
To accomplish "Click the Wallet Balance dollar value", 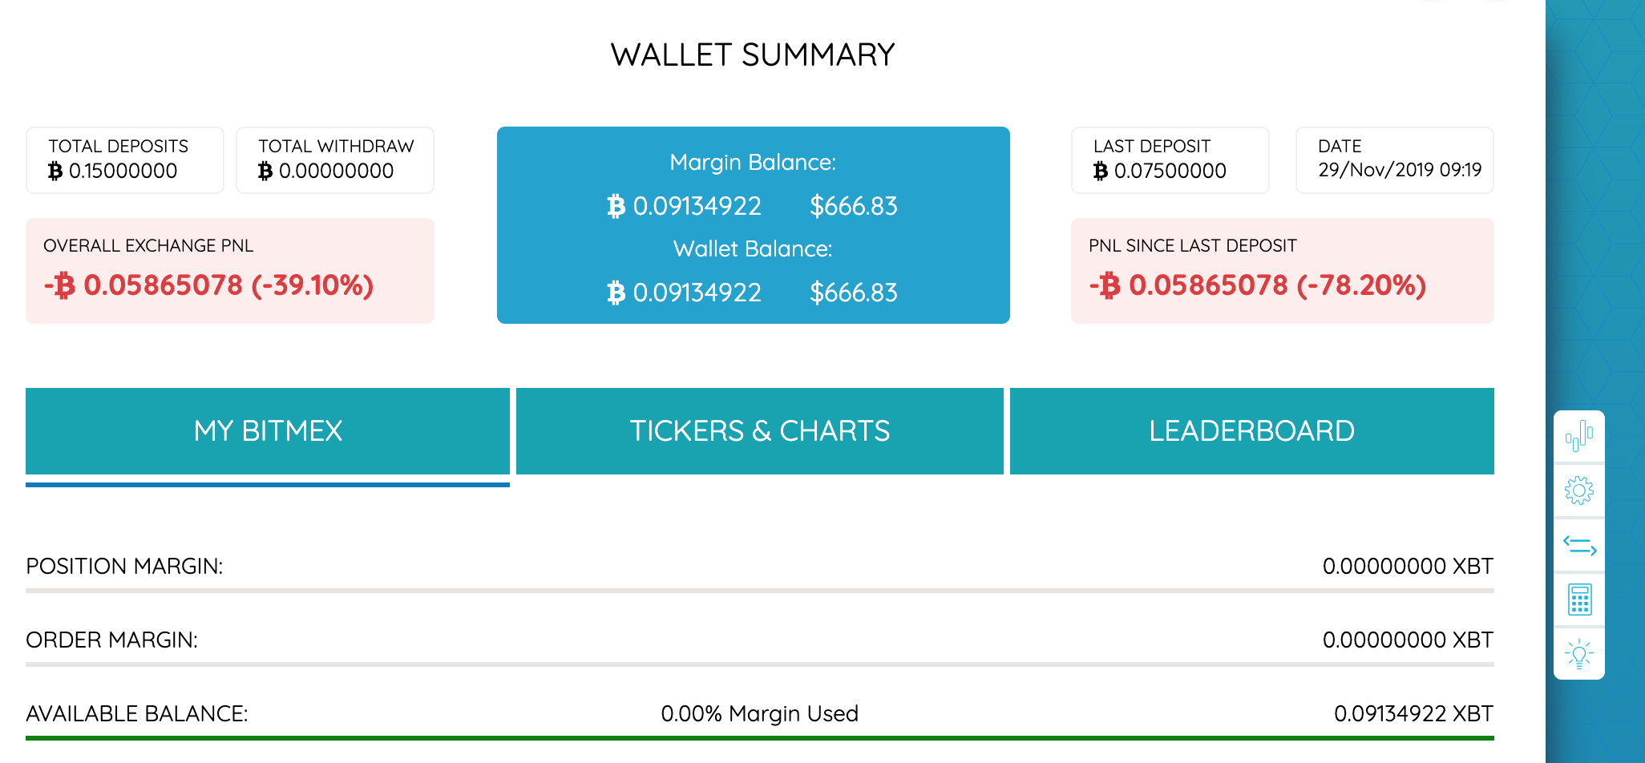I will click(x=853, y=293).
